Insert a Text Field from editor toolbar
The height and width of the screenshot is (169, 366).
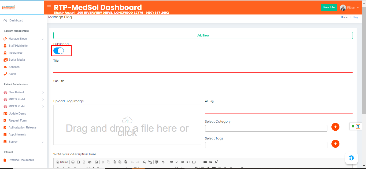click(x=188, y=162)
